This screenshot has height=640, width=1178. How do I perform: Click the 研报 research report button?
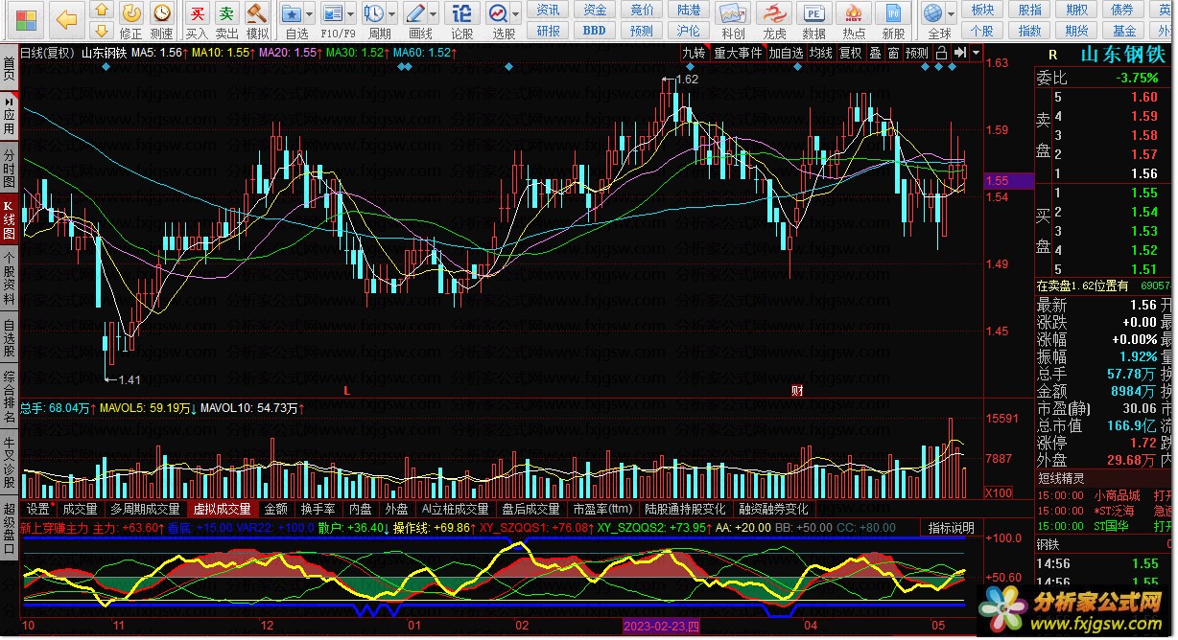(x=549, y=31)
